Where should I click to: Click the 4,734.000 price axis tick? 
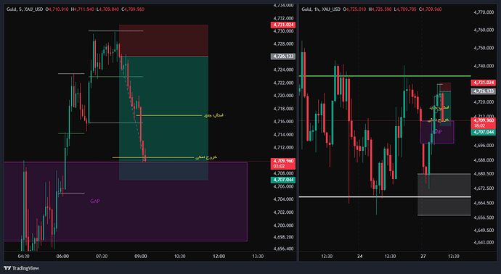pos(283,5)
